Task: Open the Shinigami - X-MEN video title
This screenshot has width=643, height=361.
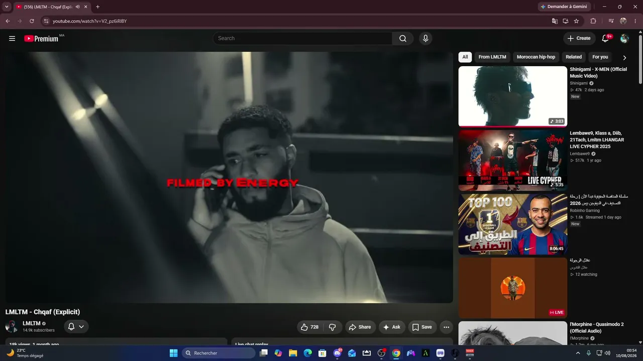Action: [598, 73]
